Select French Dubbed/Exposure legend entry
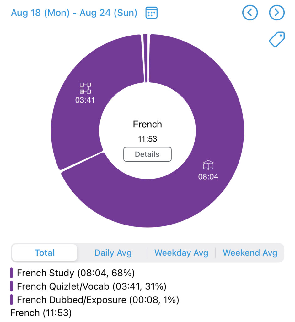The image size is (295, 322). pos(98,300)
